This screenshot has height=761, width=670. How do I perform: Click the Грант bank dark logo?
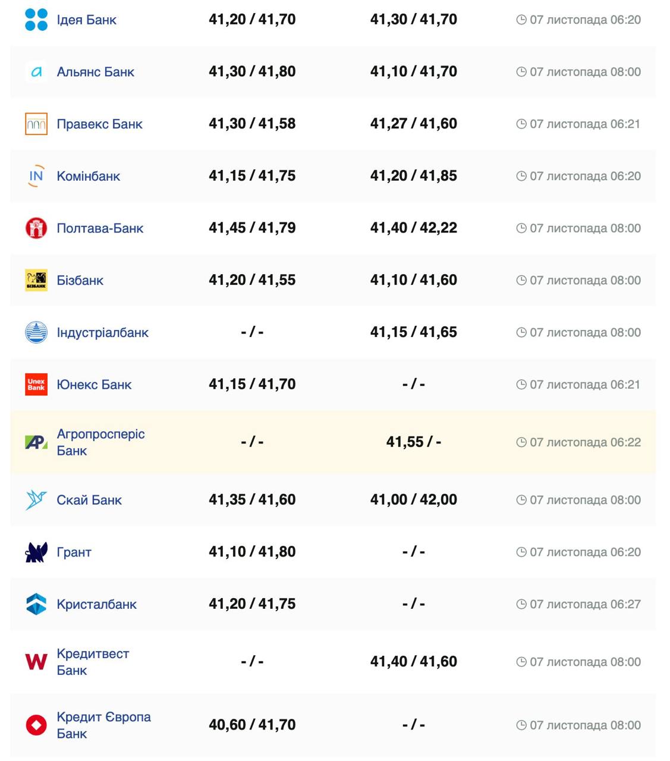pyautogui.click(x=36, y=552)
